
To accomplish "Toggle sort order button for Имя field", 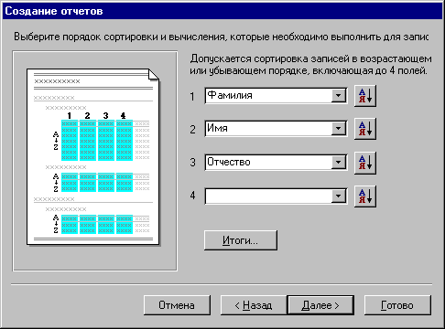I will [x=365, y=129].
